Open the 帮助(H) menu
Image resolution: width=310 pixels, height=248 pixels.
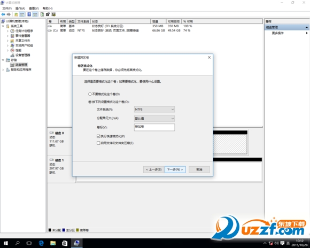click(x=48, y=9)
